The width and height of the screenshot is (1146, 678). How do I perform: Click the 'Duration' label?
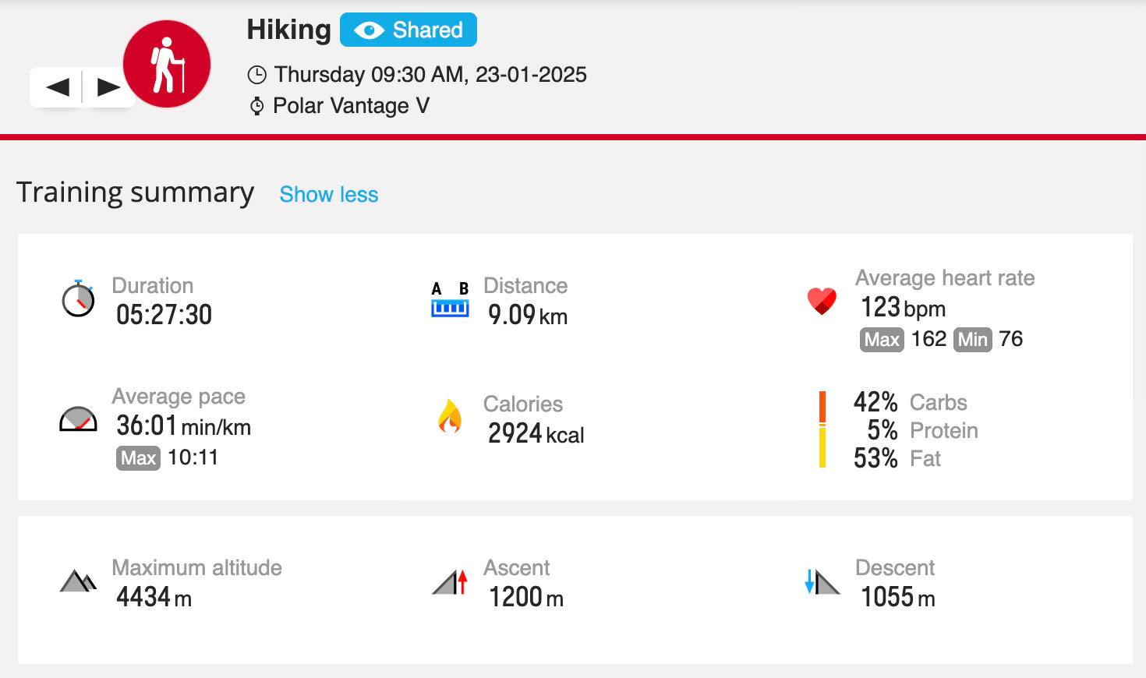click(x=152, y=285)
